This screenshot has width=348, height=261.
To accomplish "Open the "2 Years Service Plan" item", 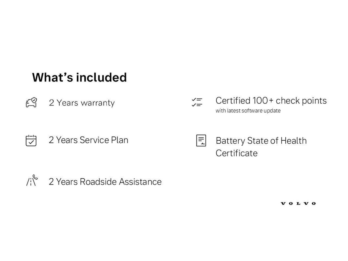I will (88, 140).
